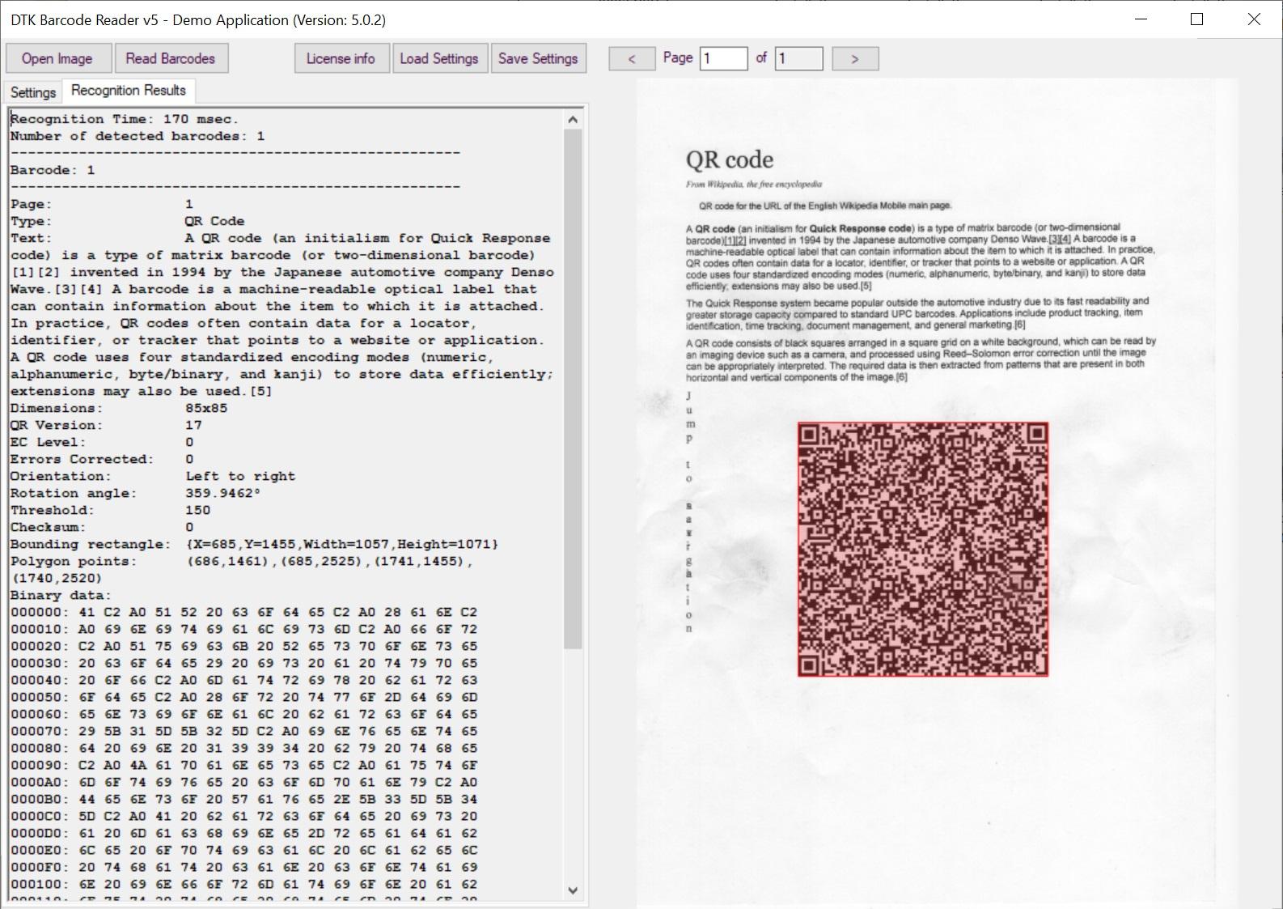Click the 'Page: 1' row in results
This screenshot has width=1283, height=909.
click(102, 204)
